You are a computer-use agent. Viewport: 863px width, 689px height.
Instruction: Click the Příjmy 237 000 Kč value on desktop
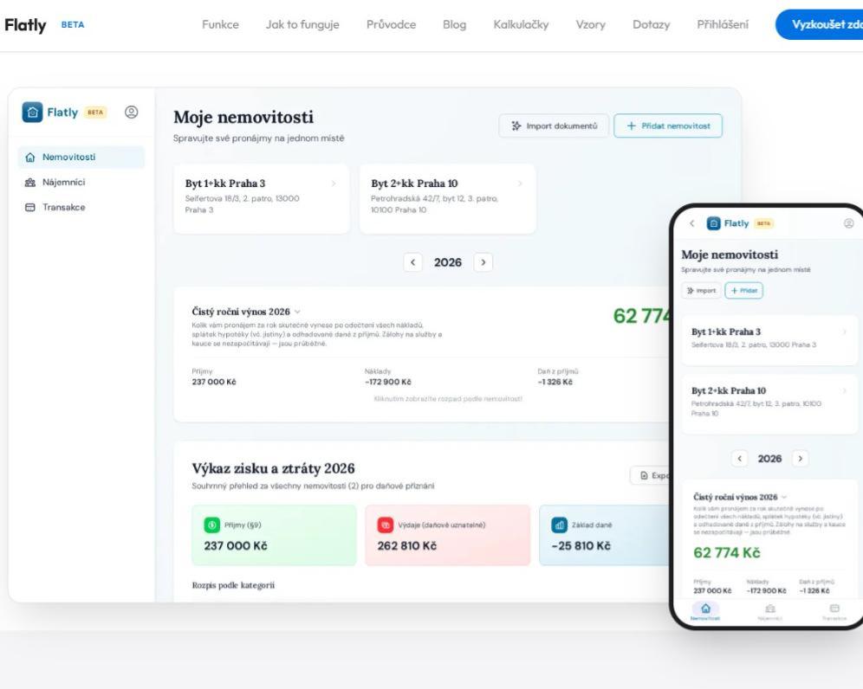[213, 383]
